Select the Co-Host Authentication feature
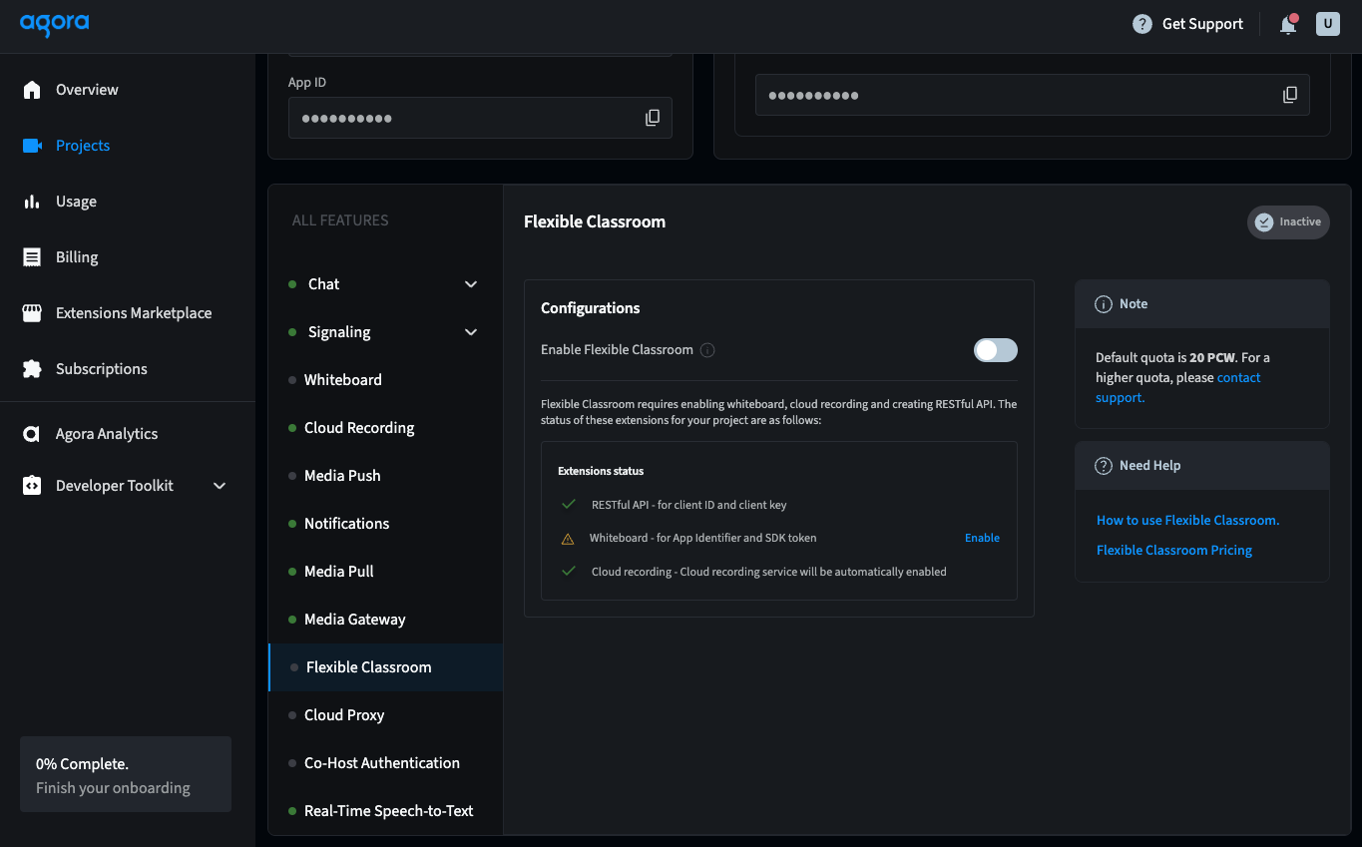 (385, 763)
